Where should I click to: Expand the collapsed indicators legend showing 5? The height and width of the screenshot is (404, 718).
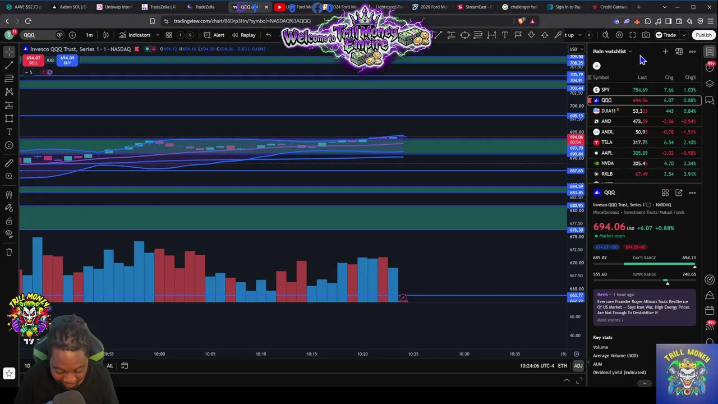pos(28,72)
